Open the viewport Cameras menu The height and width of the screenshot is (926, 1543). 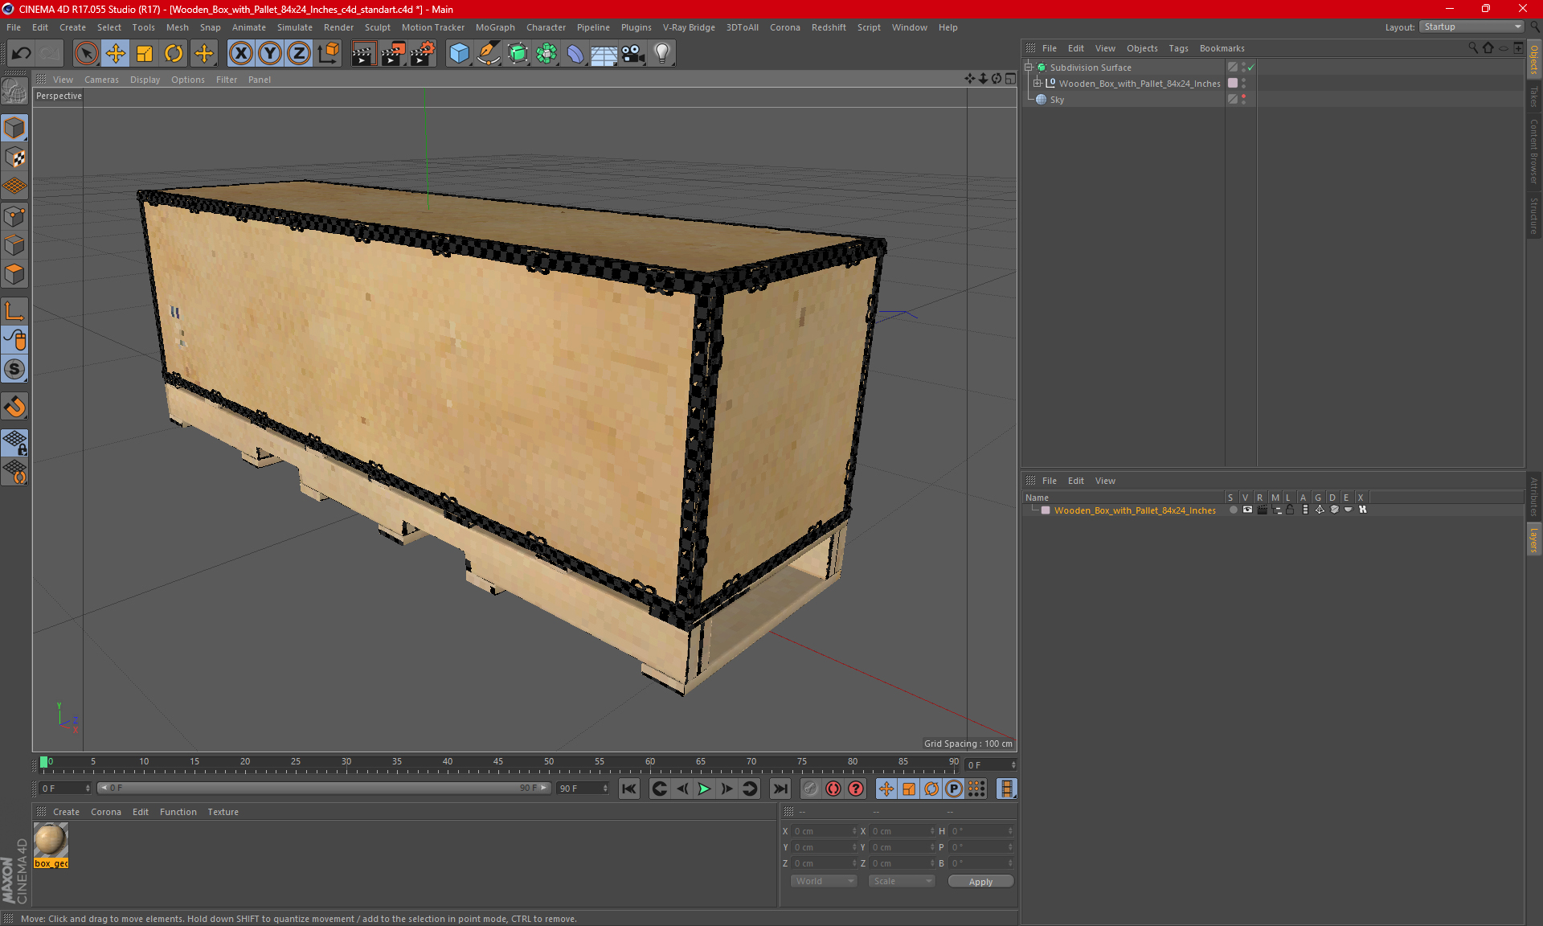(x=101, y=80)
